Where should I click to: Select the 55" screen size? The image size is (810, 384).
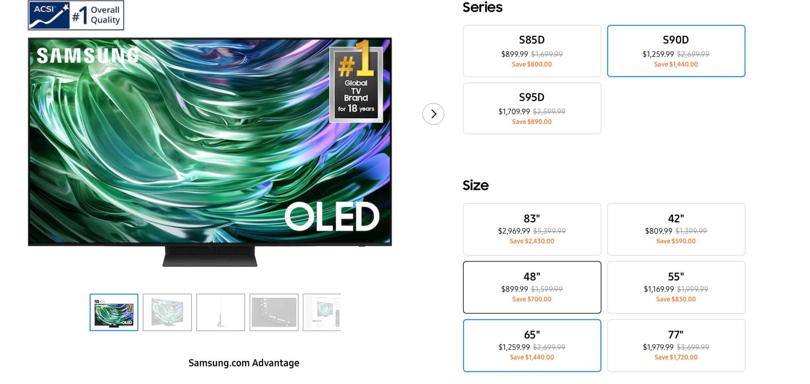[676, 287]
